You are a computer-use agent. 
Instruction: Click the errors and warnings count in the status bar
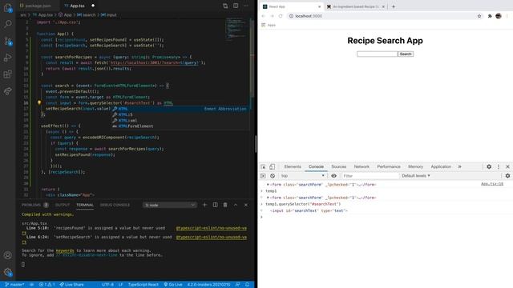tap(46, 285)
